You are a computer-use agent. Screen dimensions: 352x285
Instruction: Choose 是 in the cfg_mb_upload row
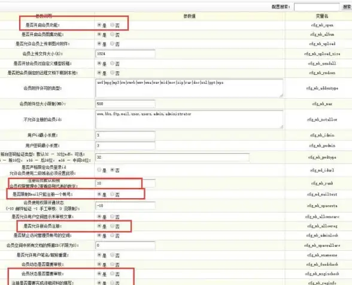(x=99, y=44)
